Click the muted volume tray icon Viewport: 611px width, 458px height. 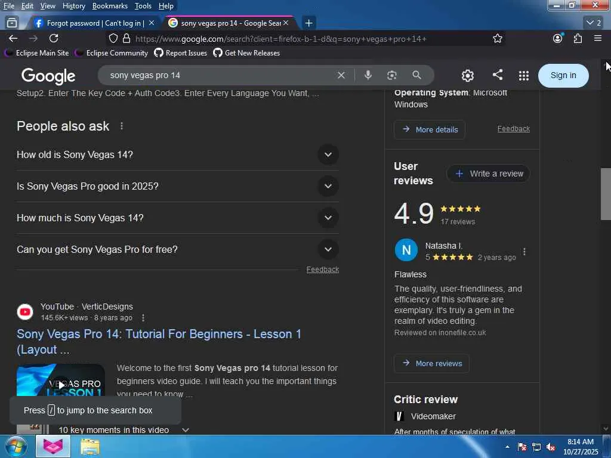tap(551, 447)
